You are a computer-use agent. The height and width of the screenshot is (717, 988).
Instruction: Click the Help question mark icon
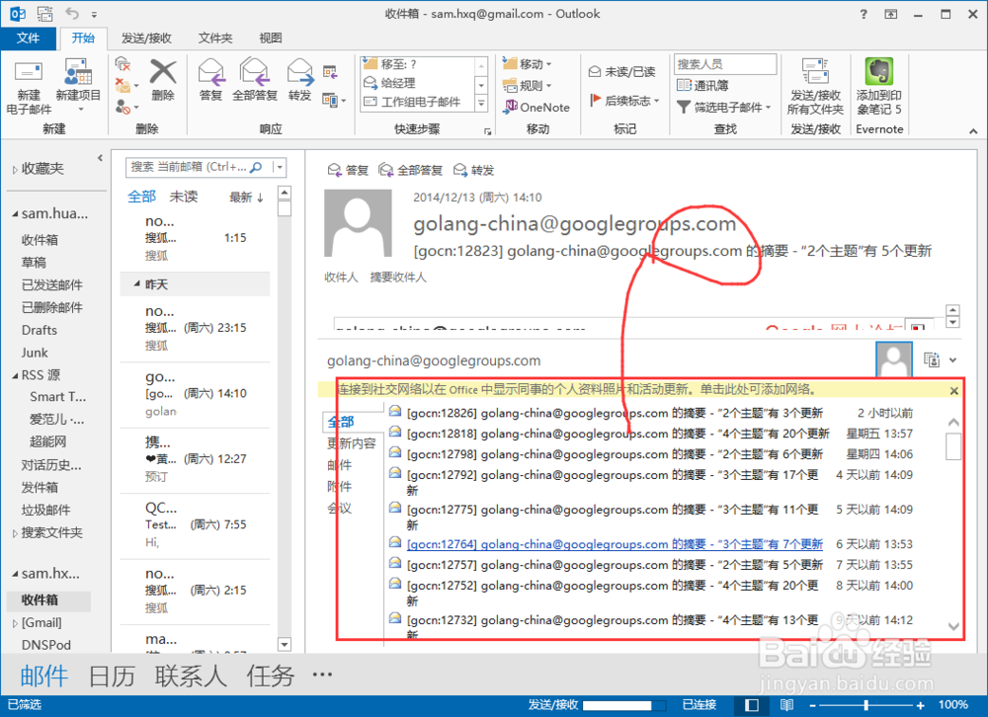coord(864,14)
